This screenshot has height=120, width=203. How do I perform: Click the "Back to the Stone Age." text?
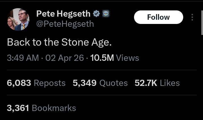[59, 42]
